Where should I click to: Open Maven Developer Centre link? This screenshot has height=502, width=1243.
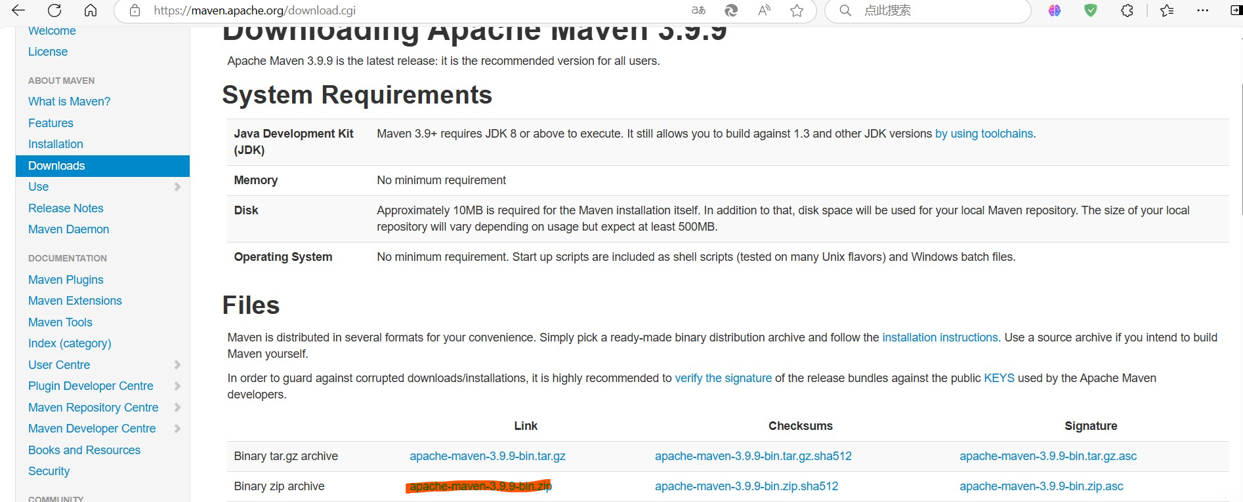(92, 429)
